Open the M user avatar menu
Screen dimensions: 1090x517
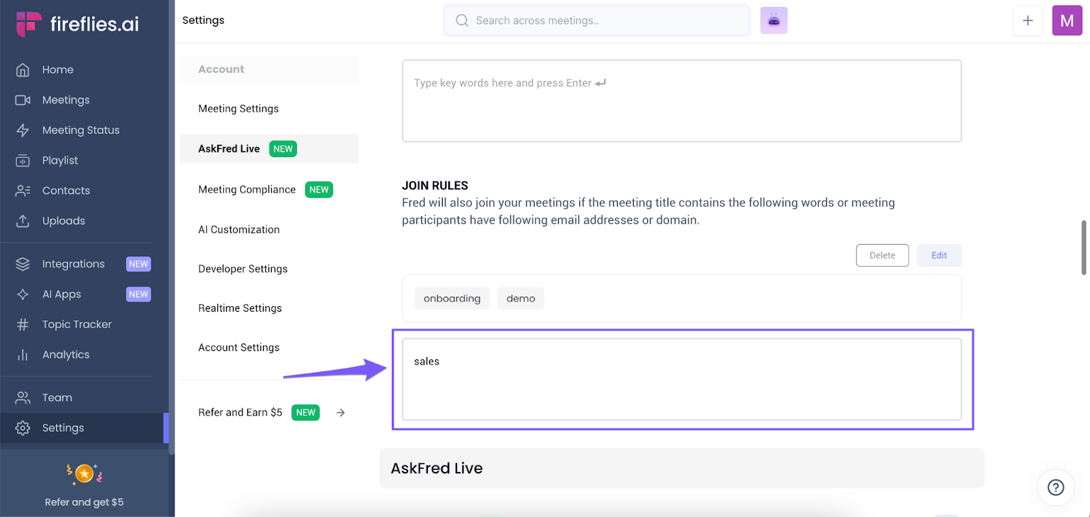[1067, 20]
